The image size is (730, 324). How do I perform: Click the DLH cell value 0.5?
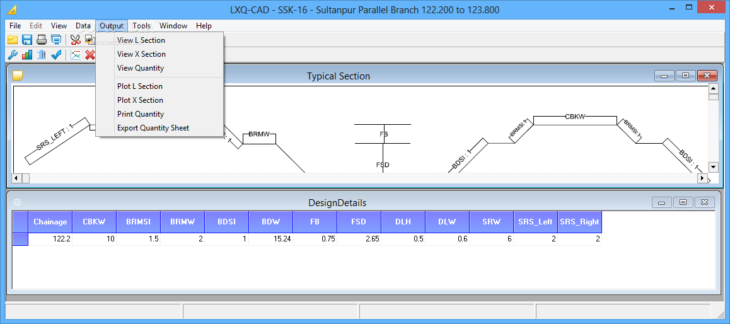point(403,240)
